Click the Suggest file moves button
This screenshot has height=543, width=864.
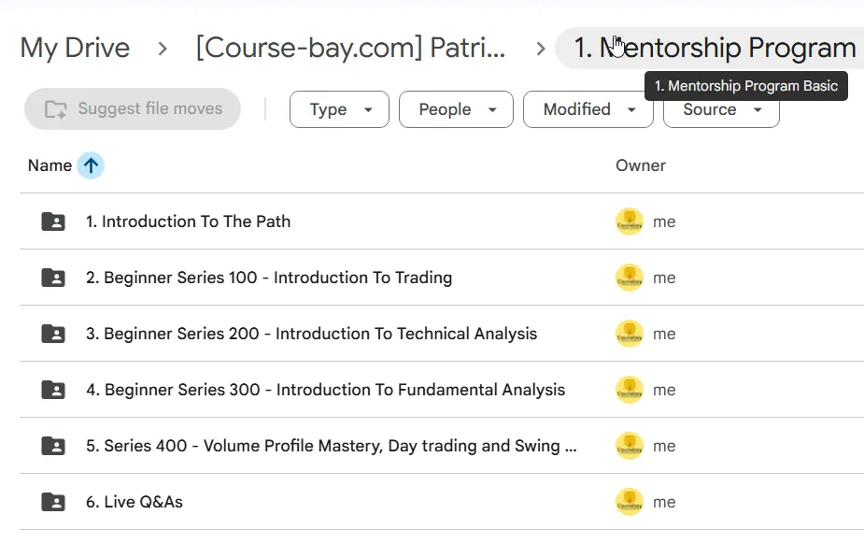pos(133,108)
